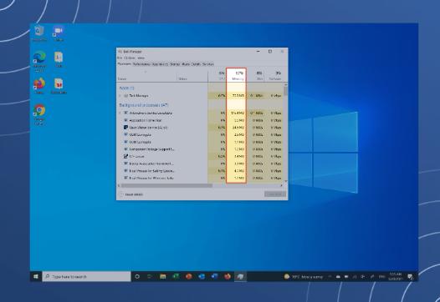Switch to the Startup tab

pos(175,64)
